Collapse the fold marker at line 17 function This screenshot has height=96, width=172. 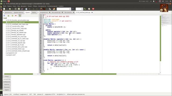pos(44,39)
